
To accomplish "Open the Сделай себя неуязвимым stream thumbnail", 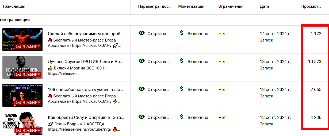I will pyautogui.click(x=22, y=39).
